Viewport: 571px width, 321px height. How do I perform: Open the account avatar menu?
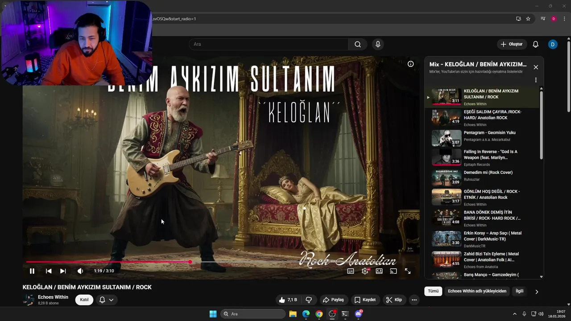(x=553, y=44)
